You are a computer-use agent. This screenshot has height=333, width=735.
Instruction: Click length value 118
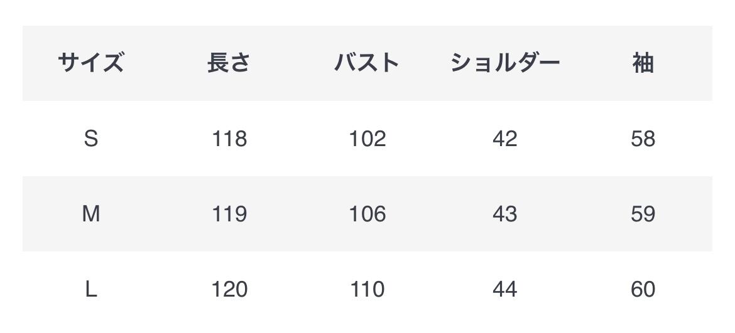[229, 139]
